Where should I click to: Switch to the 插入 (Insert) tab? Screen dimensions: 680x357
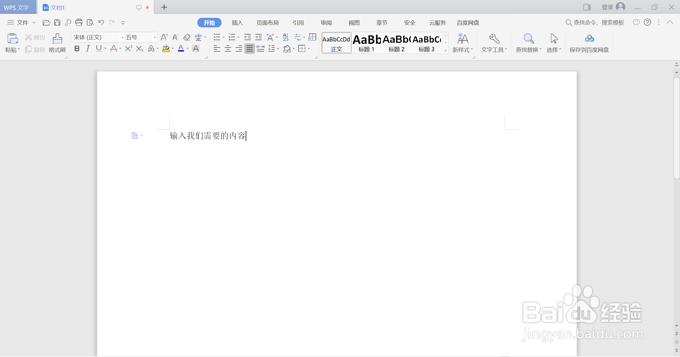(237, 23)
